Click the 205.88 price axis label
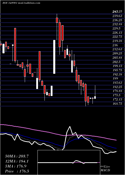This screenshot has width=125, height=175. pyautogui.click(x=117, y=58)
